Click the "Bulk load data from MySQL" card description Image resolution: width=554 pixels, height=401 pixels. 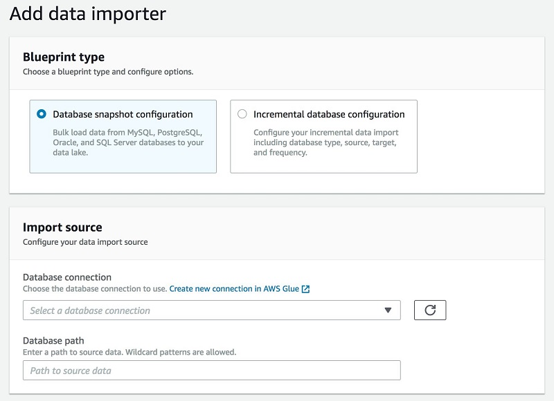[128, 142]
